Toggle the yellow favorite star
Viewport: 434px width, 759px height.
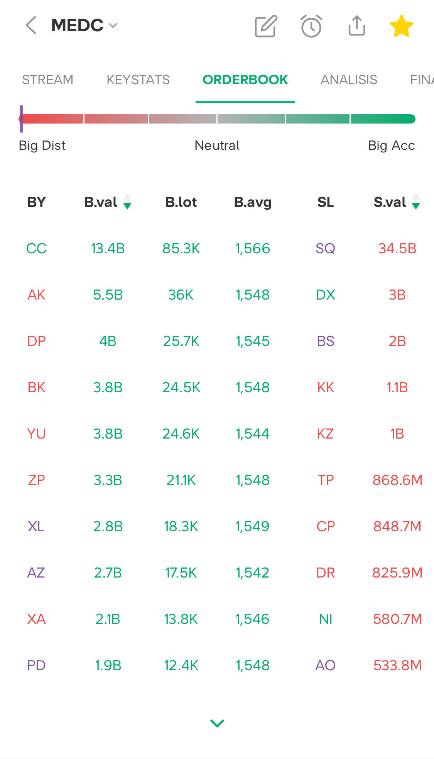[401, 26]
